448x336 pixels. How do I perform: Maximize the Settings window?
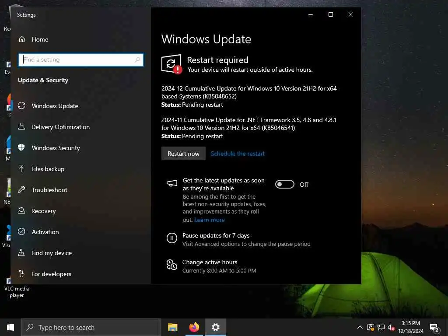pyautogui.click(x=331, y=14)
